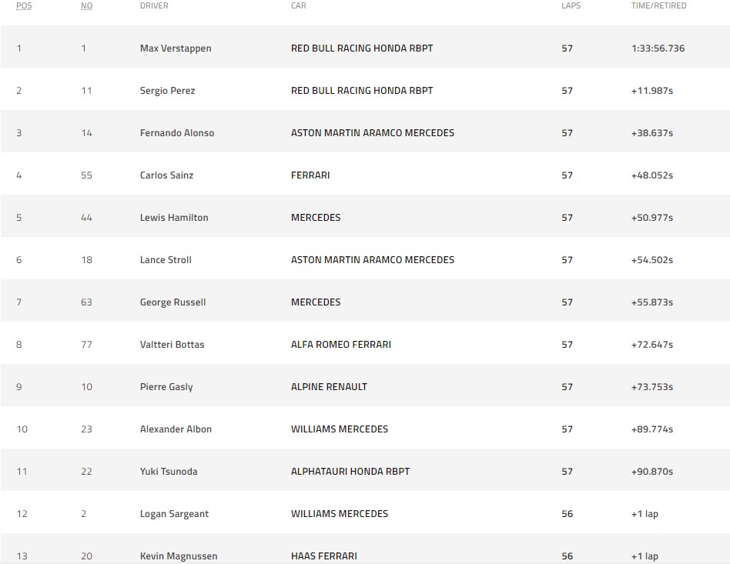Click Kevin Magnussen driver name
This screenshot has width=730, height=564.
click(179, 556)
